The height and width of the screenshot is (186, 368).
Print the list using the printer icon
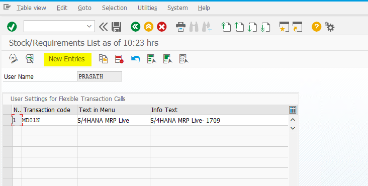tap(180, 27)
